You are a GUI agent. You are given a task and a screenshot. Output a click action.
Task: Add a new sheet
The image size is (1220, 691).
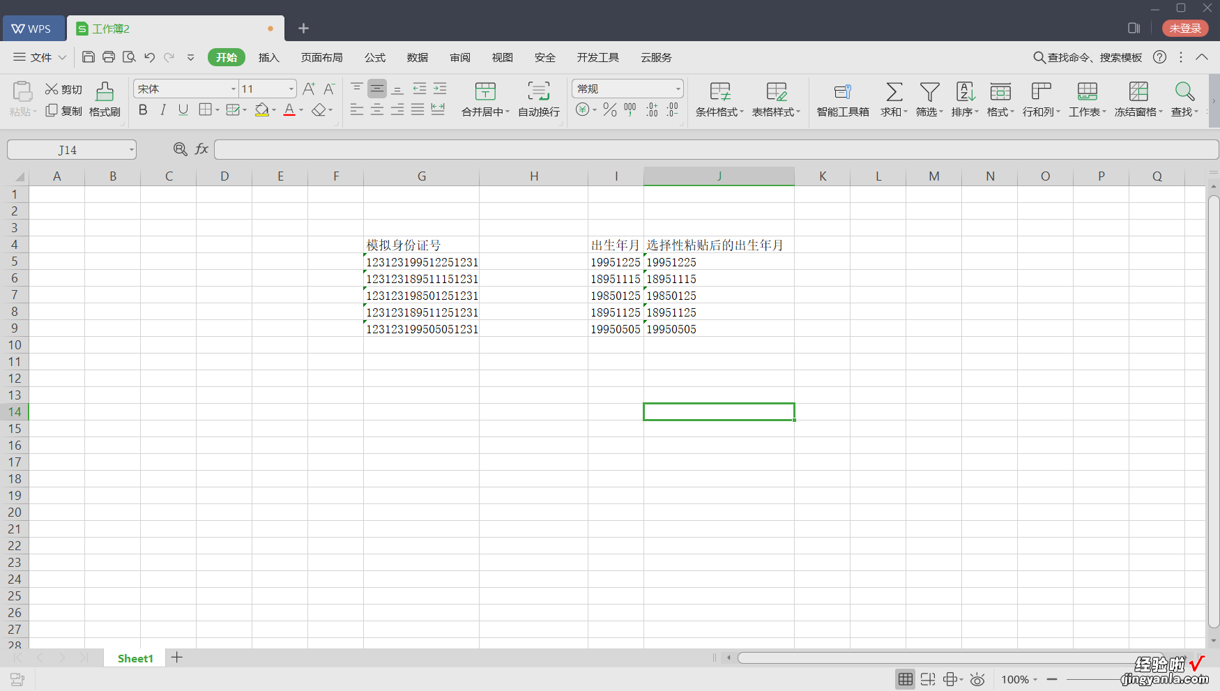click(x=177, y=657)
